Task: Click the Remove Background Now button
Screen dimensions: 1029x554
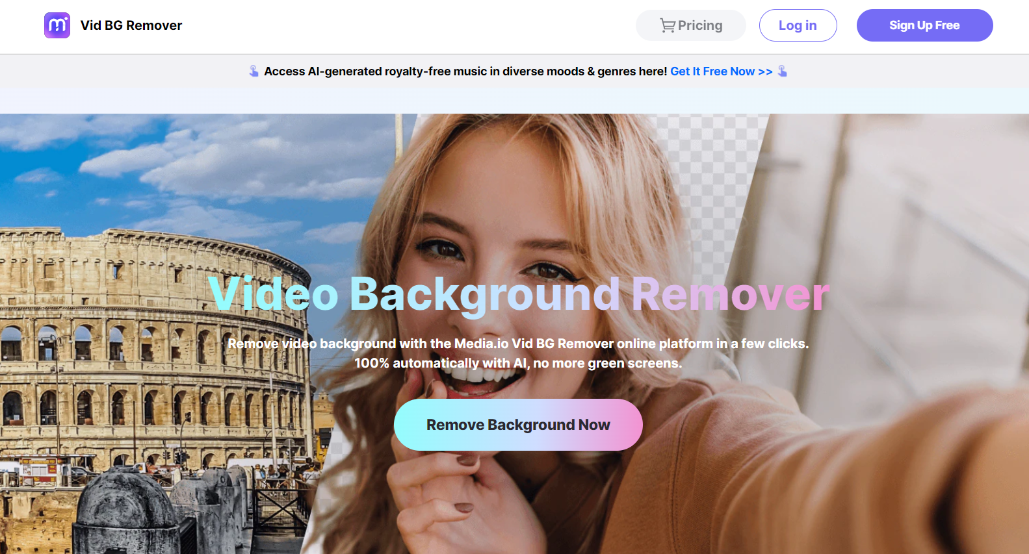Action: coord(518,425)
